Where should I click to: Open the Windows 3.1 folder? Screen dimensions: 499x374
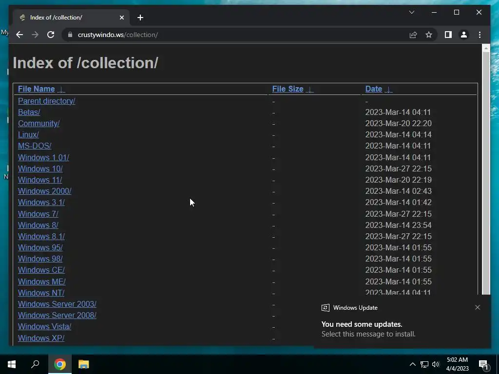click(41, 203)
